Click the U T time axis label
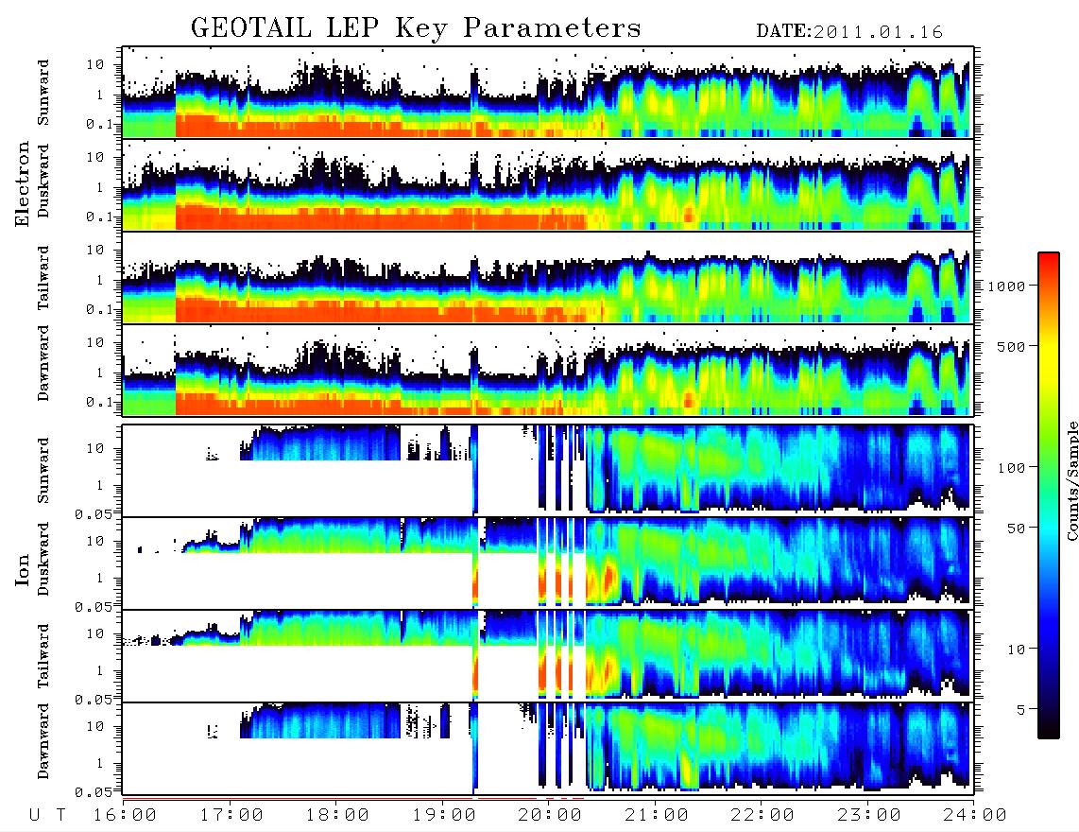This screenshot has height=832, width=1079. click(48, 815)
